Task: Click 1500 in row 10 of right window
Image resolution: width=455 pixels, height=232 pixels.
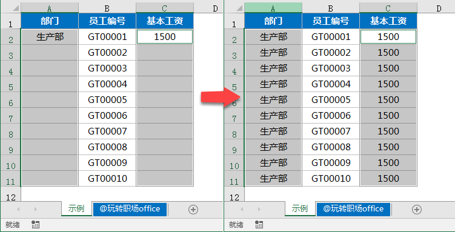Action: (388, 163)
